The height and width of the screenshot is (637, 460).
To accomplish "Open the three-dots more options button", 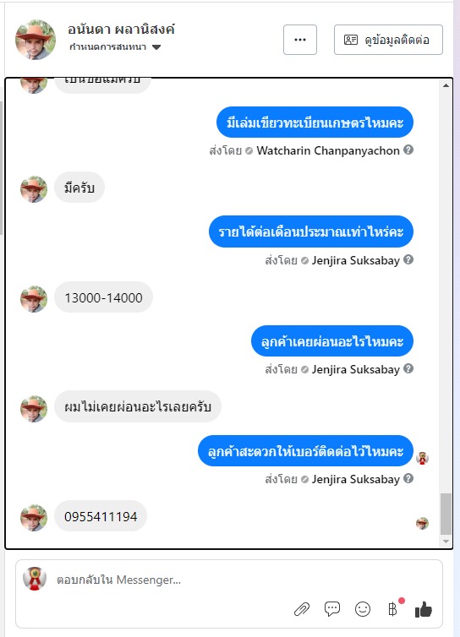I will tap(300, 40).
